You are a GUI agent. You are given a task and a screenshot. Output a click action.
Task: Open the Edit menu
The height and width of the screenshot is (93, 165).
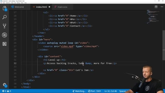coord(4,3)
